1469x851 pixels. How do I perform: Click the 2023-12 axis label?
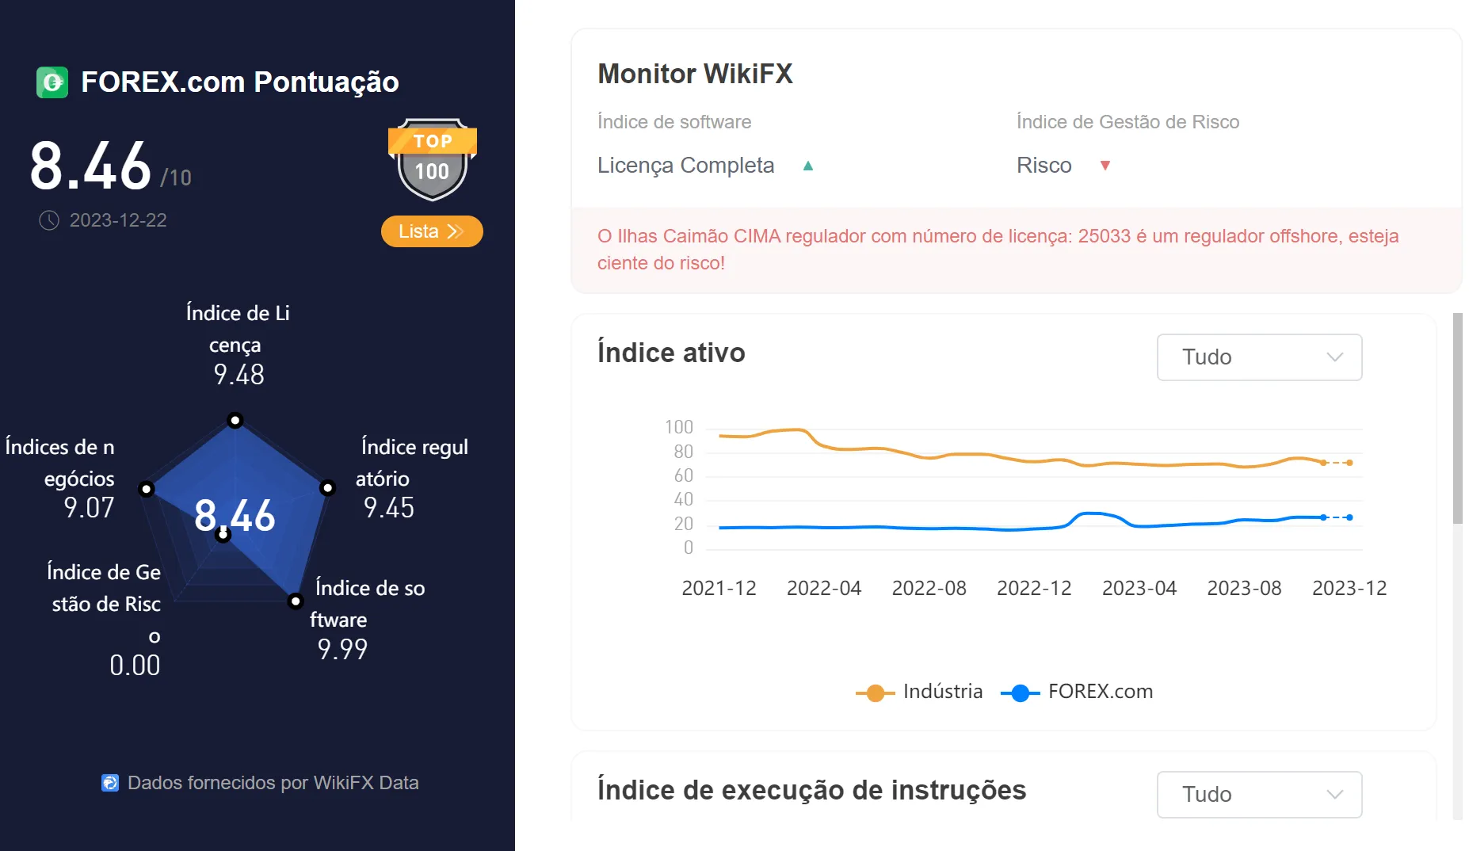pos(1349,588)
